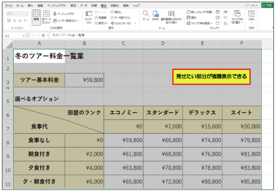275x192 pixels.
Task: Uncheck the 見出し checkbox
Action: pos(112,12)
